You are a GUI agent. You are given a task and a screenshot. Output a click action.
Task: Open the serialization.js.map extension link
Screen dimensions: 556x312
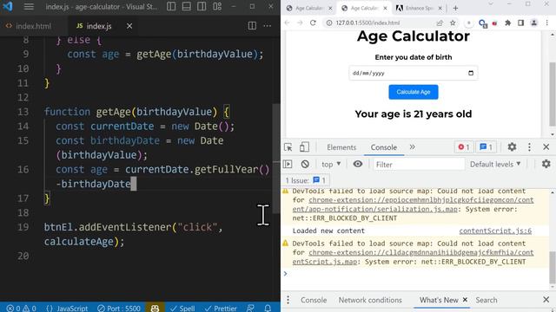(x=414, y=205)
